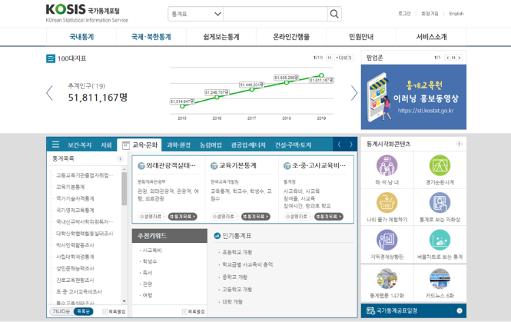Viewport: 511px width, 322px height.
Task: Click the 2015 data point on the chart
Action: tap(182, 106)
